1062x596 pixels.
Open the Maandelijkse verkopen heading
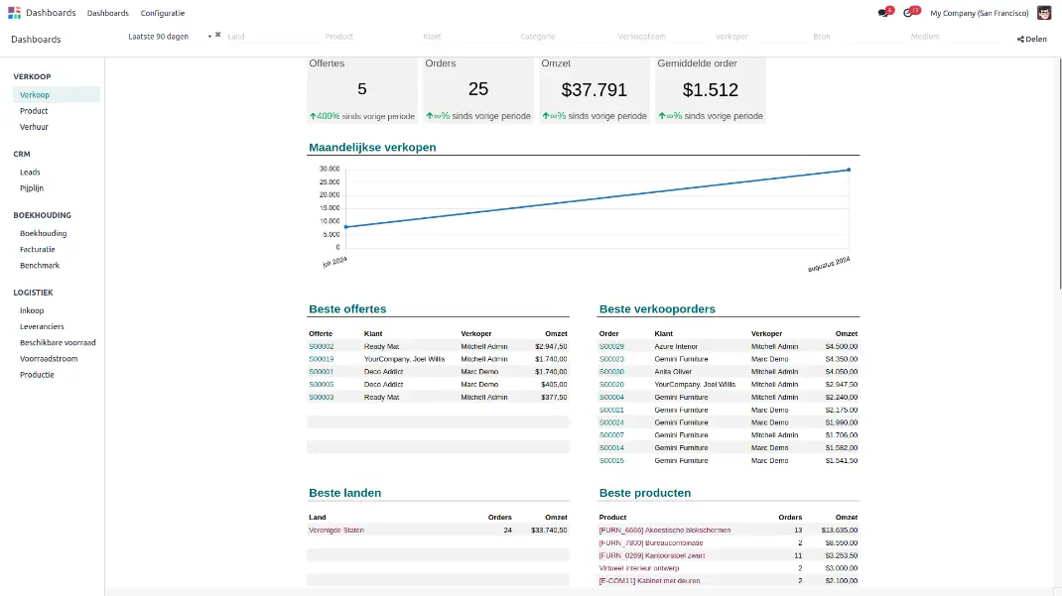click(372, 148)
